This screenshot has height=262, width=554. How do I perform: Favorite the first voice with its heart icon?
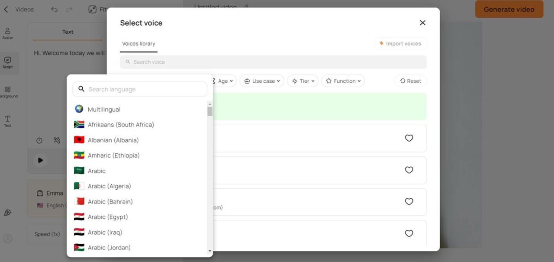[409, 138]
